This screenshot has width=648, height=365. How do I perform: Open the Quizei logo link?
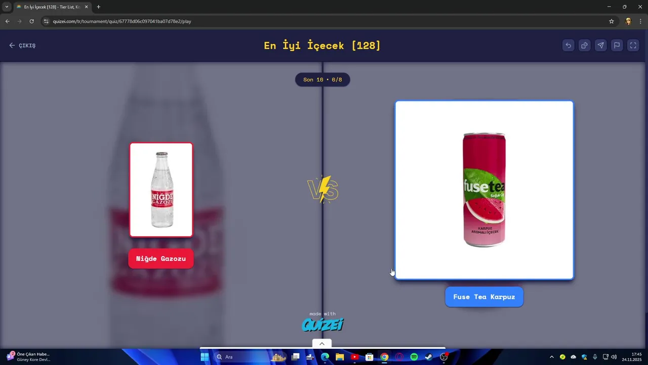pos(322,324)
